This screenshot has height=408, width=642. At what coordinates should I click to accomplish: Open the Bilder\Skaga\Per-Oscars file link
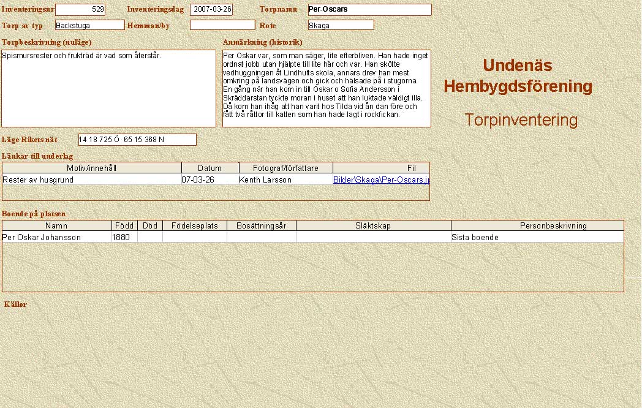pyautogui.click(x=381, y=180)
